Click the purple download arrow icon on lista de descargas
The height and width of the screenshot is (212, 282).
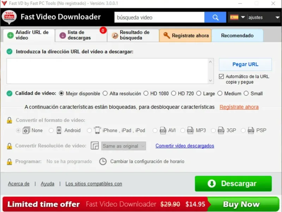click(63, 35)
